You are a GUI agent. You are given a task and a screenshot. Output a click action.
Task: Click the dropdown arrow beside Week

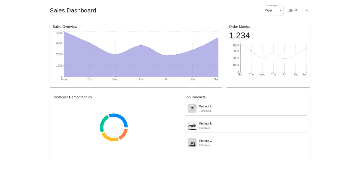pos(280,10)
